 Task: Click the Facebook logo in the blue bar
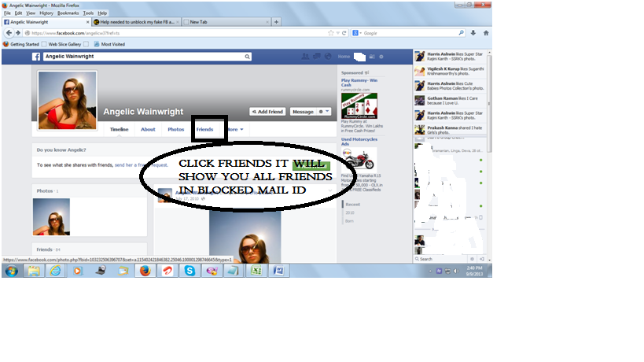36,57
